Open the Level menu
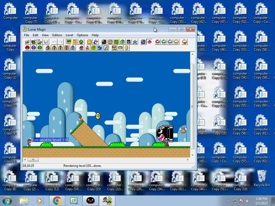Screen dimensions: 275x206 [69, 35]
